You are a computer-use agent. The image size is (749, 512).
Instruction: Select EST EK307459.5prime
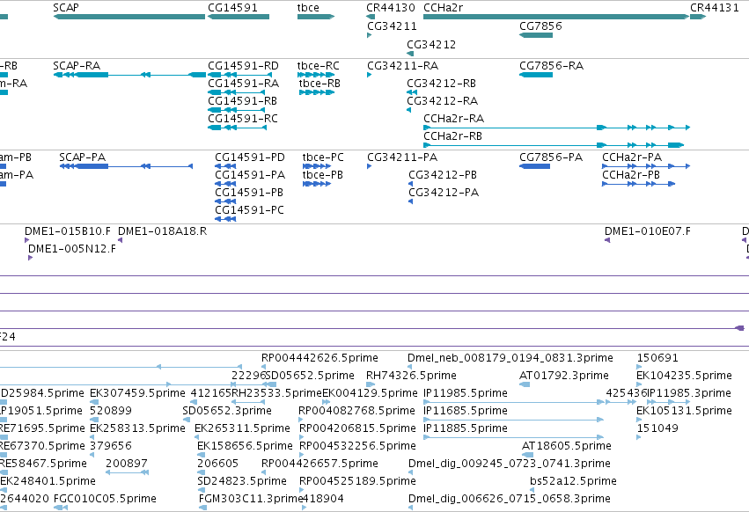tap(137, 393)
